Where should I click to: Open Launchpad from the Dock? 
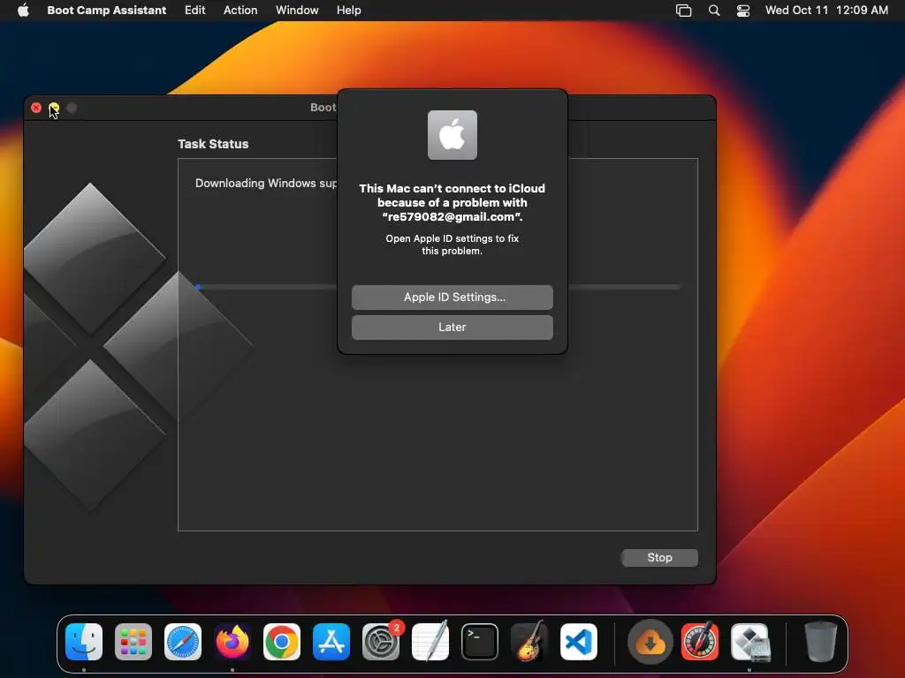133,642
